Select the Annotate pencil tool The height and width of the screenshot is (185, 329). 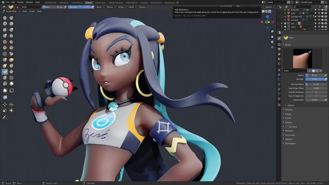pyautogui.click(x=5, y=118)
